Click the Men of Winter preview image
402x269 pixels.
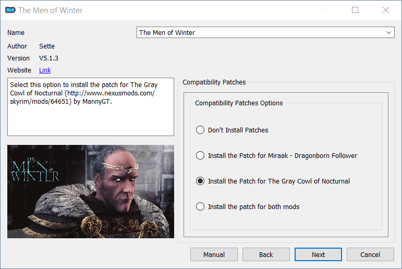[91, 191]
